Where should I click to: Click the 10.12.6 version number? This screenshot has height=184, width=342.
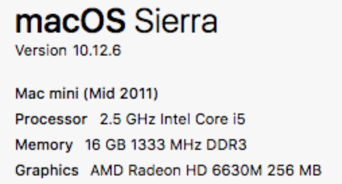coord(97,50)
